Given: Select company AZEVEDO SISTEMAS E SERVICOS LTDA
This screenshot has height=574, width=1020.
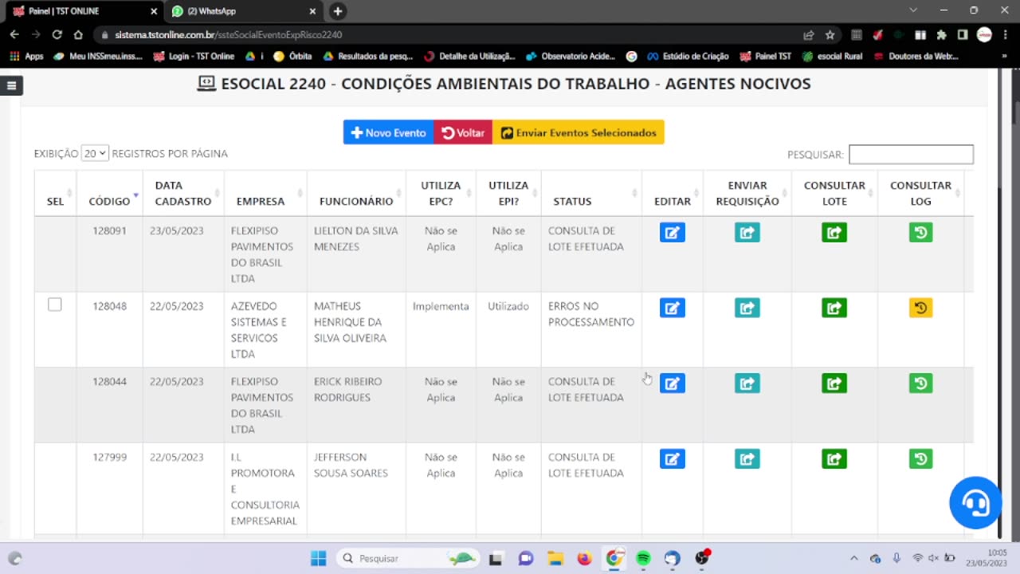Looking at the screenshot, I should click(259, 330).
